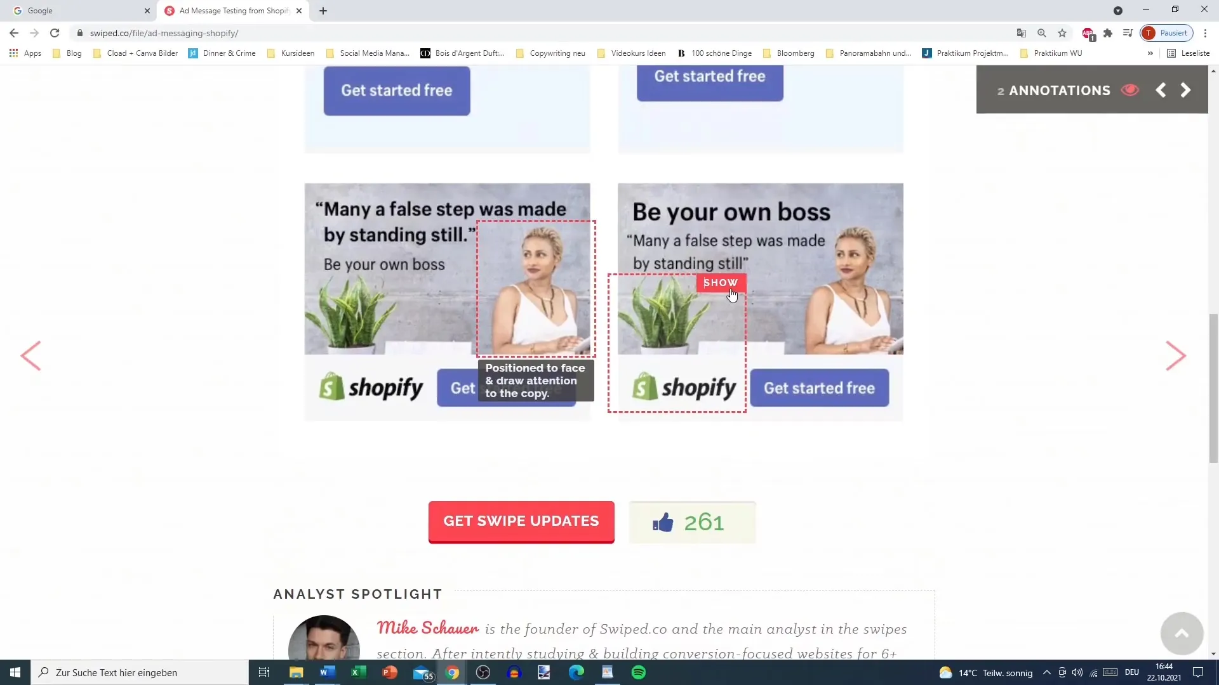Click the eye visibility icon on annotations
1219x685 pixels.
[1130, 89]
